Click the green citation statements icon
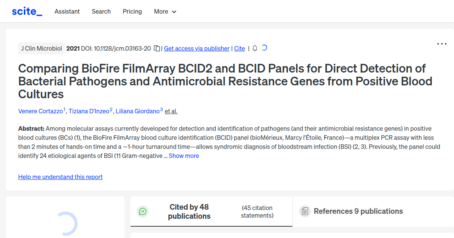 [143, 211]
